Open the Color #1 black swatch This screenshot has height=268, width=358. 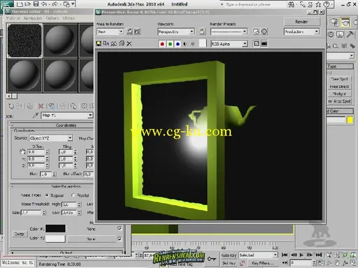[55, 228]
